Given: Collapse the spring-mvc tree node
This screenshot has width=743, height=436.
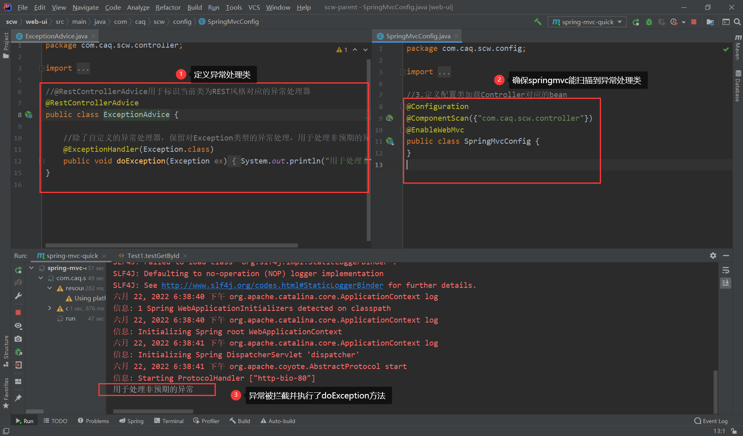Looking at the screenshot, I should tap(31, 268).
